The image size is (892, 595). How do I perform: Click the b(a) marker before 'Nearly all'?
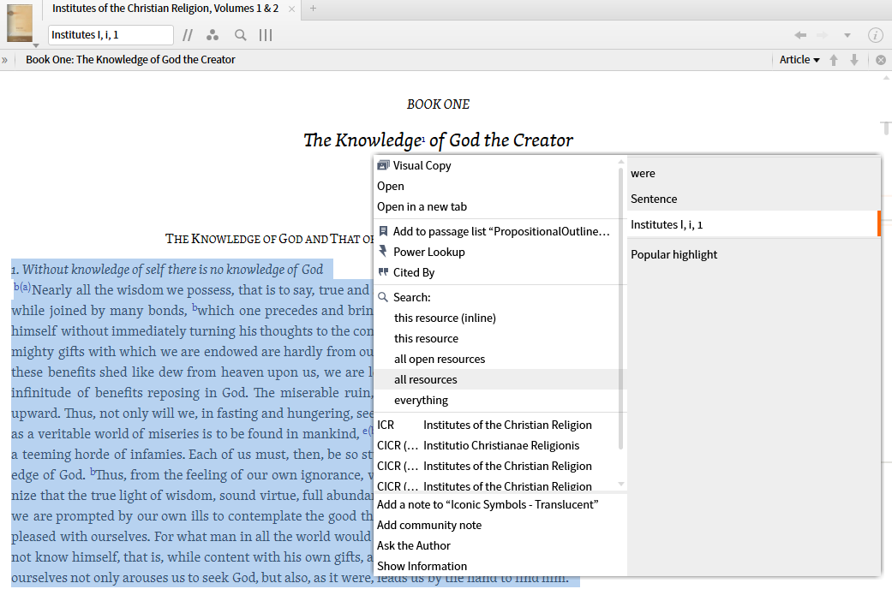pos(22,287)
